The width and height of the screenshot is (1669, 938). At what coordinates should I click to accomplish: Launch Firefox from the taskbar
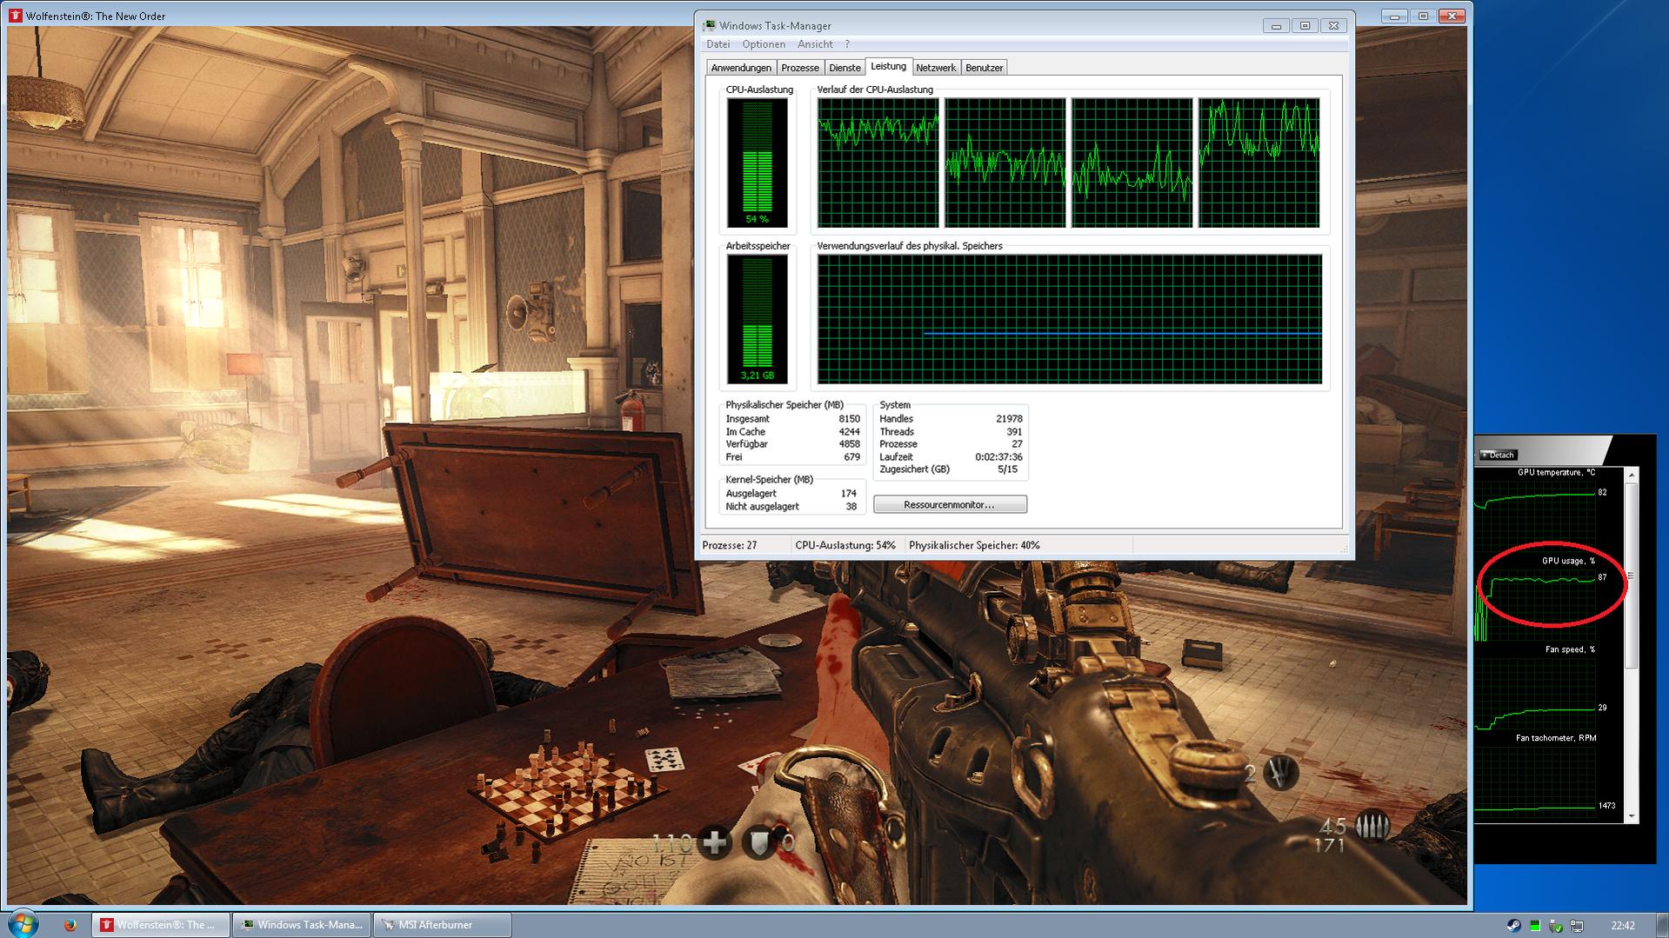[70, 925]
